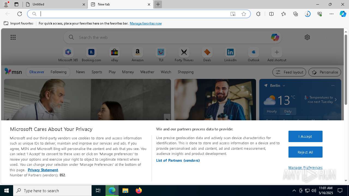Open the Collections icon
Image resolution: width=349 pixels, height=196 pixels.
pos(296,14)
